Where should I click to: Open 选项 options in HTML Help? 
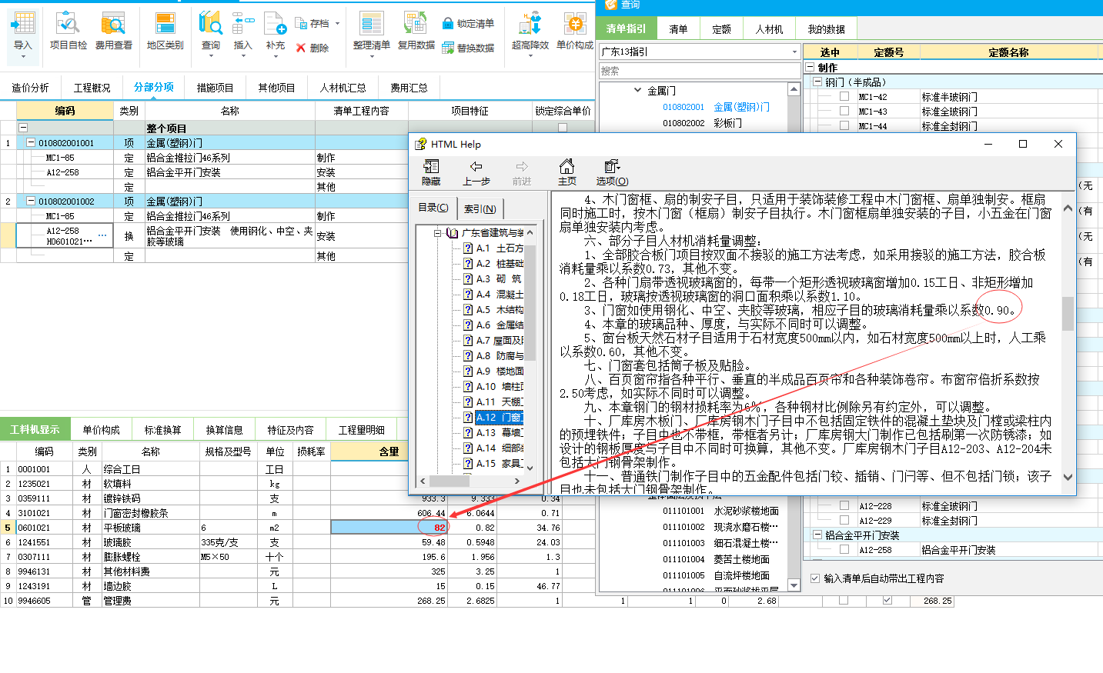pos(612,172)
